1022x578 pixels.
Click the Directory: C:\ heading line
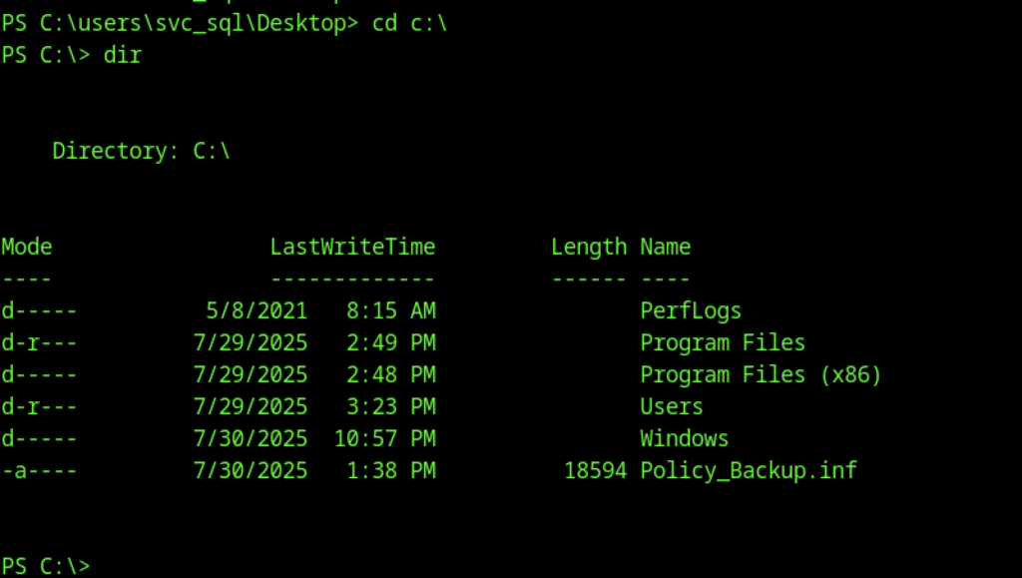[x=142, y=152]
